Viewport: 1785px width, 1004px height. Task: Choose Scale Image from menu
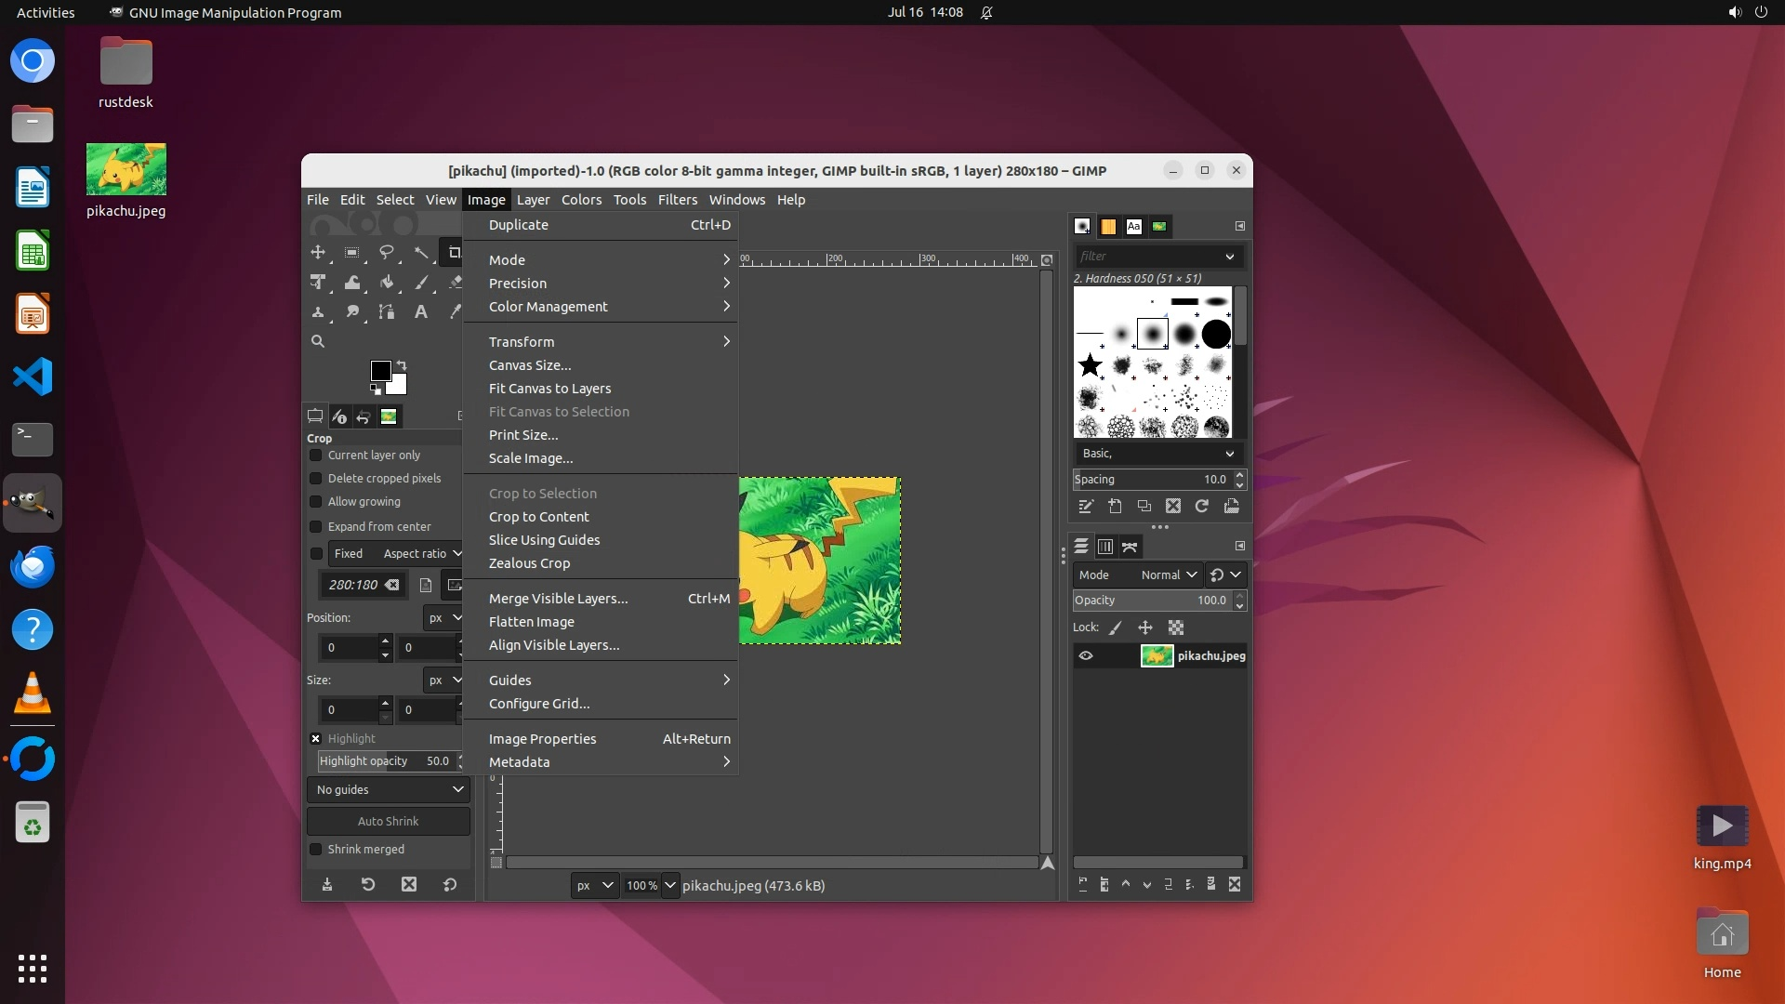(531, 458)
